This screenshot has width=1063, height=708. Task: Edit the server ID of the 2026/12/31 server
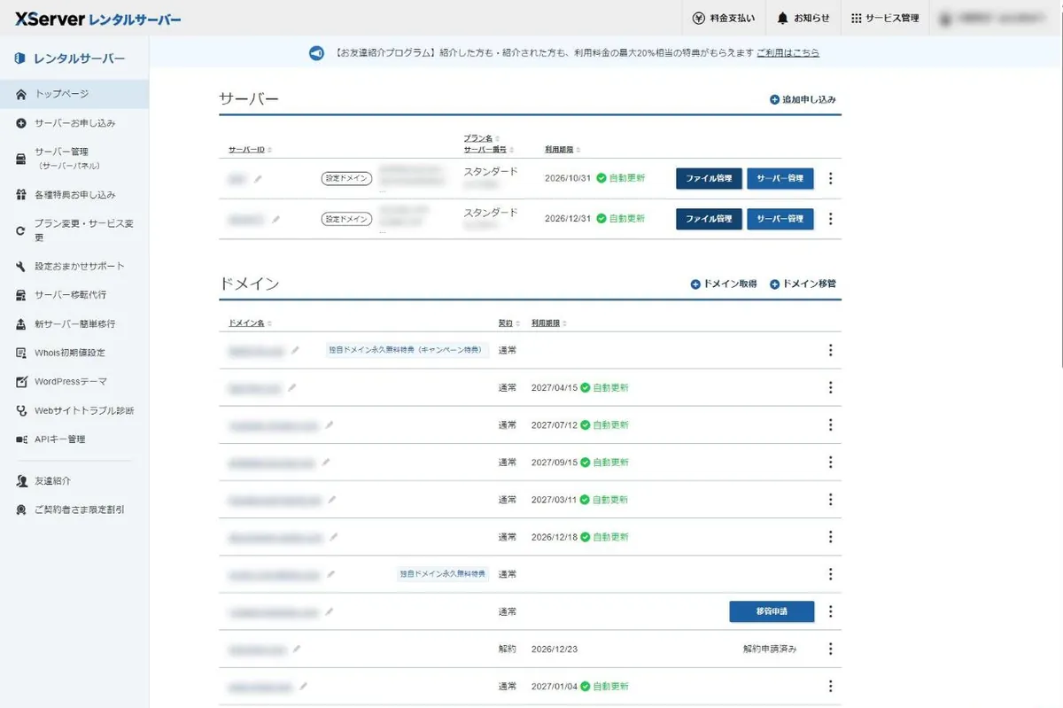(275, 220)
